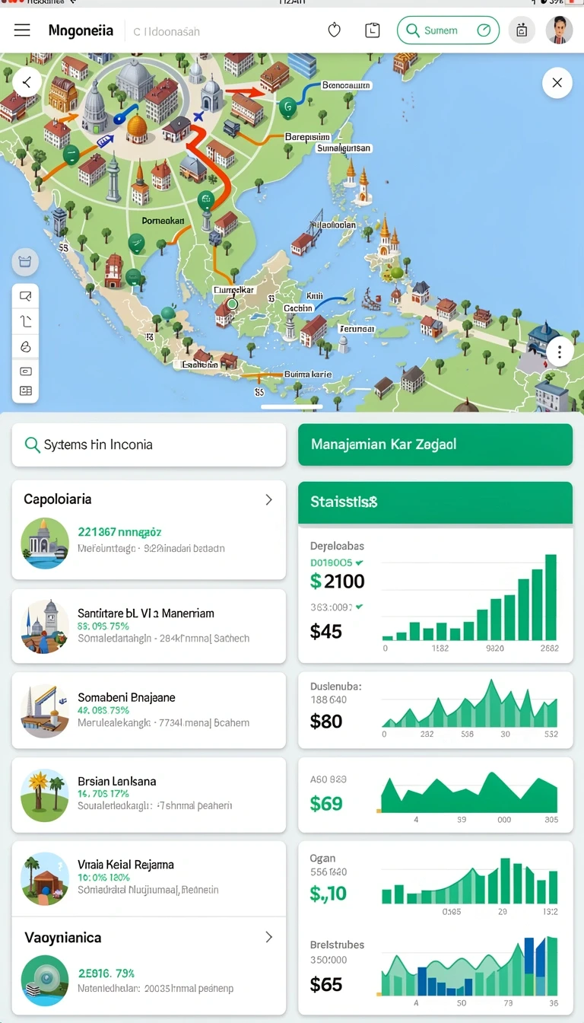This screenshot has height=1023, width=584.
Task: Click the green pin near Domeakan
Action: pyautogui.click(x=206, y=201)
